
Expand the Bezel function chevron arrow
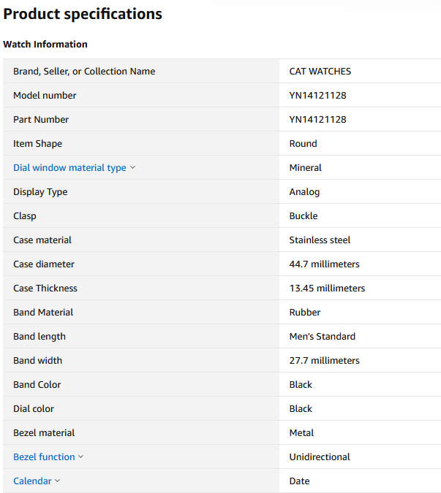pyautogui.click(x=81, y=456)
